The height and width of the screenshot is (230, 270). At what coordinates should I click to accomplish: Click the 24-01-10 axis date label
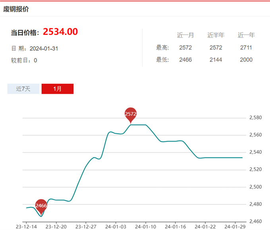click(x=145, y=227)
